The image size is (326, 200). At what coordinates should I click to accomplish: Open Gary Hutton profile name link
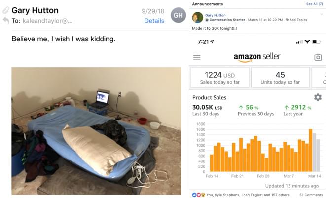(x=215, y=15)
